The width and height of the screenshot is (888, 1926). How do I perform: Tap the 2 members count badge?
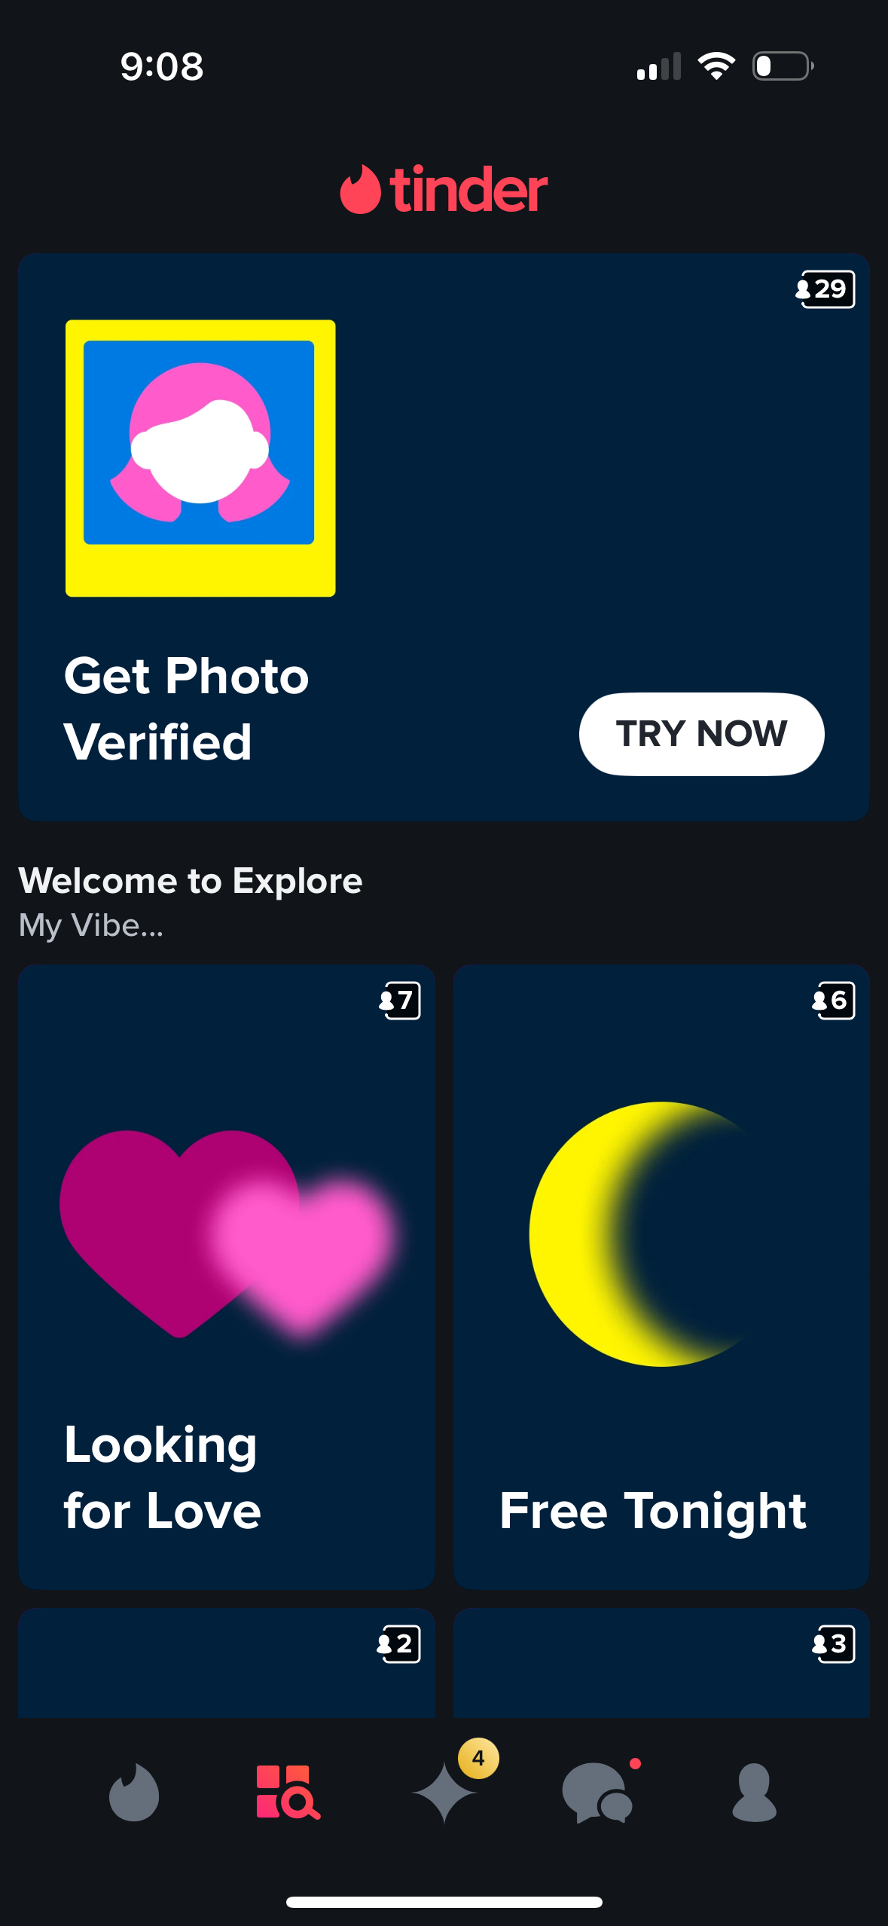[x=398, y=1644]
